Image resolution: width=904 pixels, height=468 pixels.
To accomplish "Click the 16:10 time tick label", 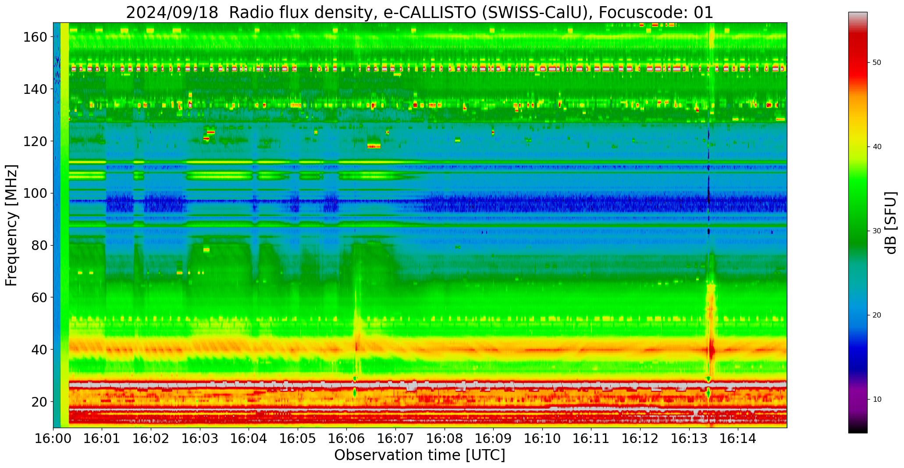I will click(x=542, y=439).
